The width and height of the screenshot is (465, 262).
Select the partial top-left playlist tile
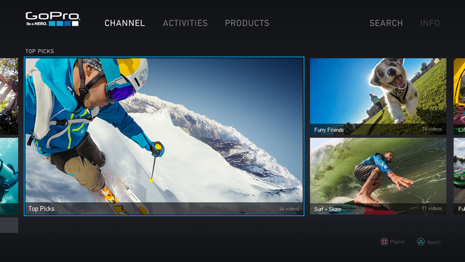pyautogui.click(x=9, y=96)
